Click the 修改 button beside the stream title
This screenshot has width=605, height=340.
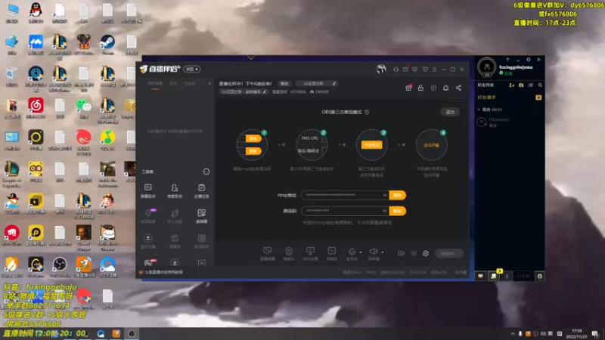click(284, 84)
